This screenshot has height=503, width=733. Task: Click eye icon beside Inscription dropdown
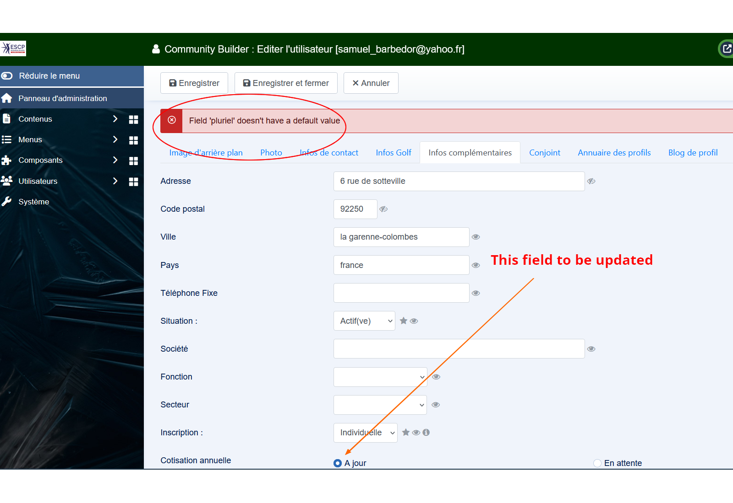[x=416, y=433]
